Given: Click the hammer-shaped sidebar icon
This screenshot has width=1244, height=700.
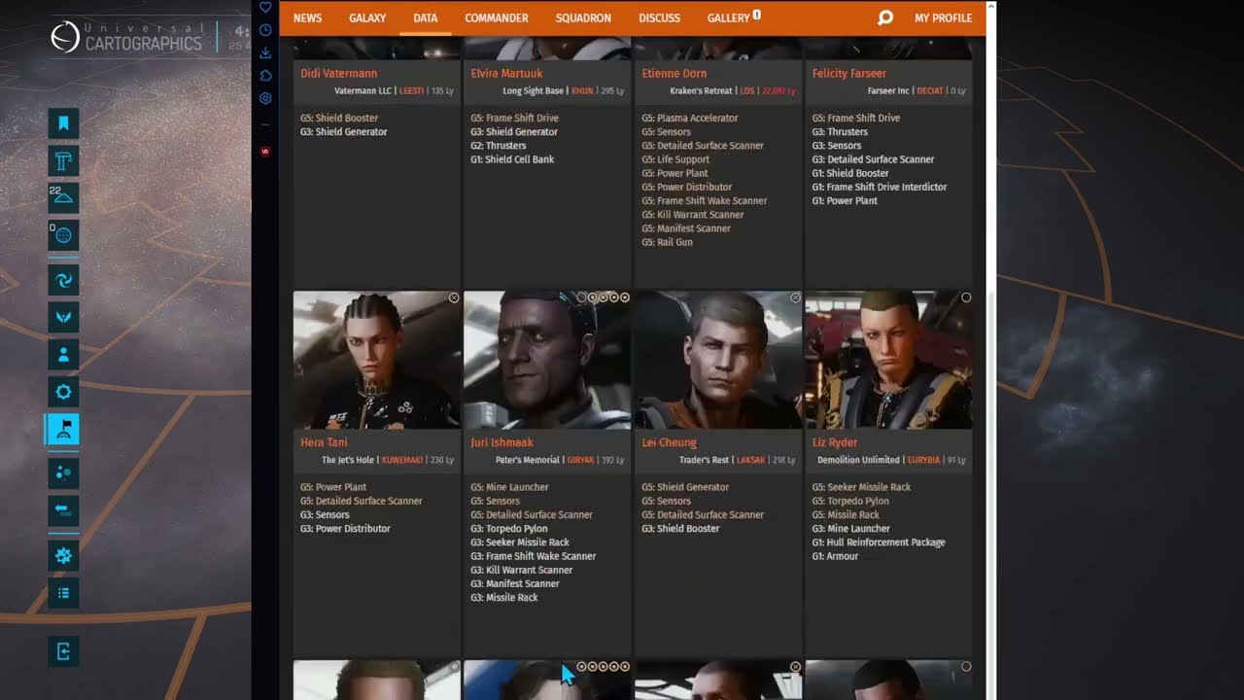Looking at the screenshot, I should pos(63,160).
